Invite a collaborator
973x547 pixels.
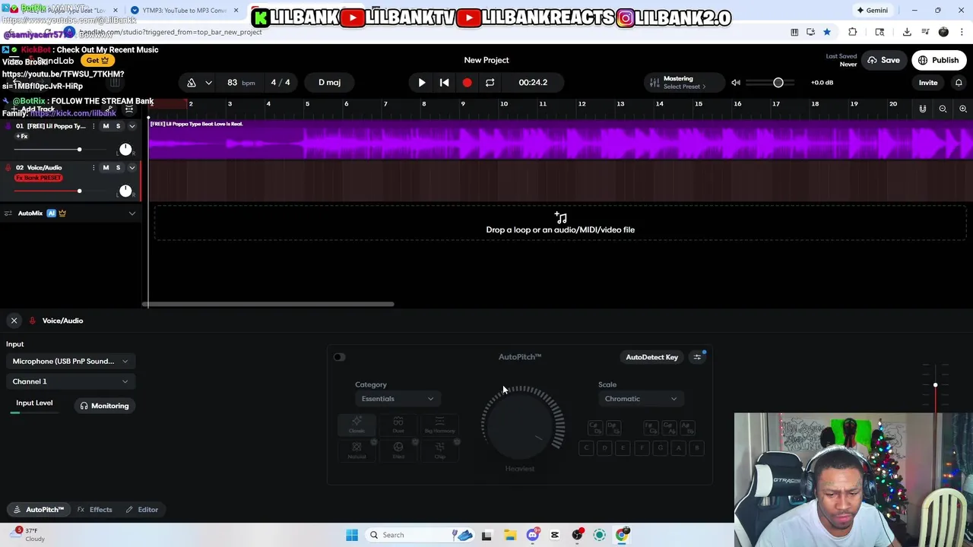coord(928,82)
